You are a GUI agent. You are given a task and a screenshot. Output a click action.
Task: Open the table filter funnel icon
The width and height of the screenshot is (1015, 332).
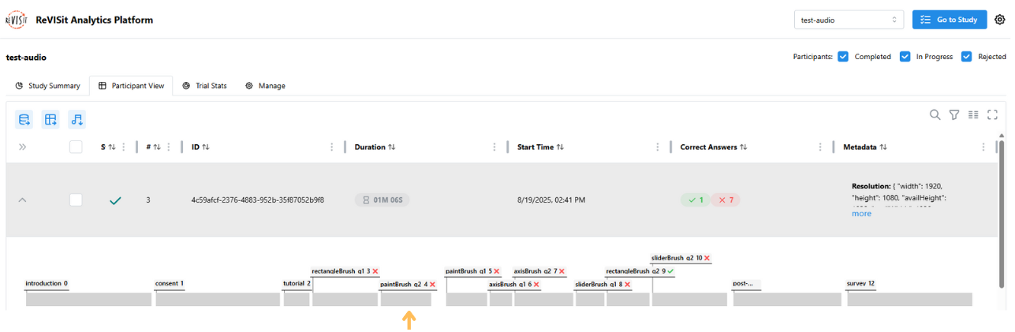tap(953, 115)
